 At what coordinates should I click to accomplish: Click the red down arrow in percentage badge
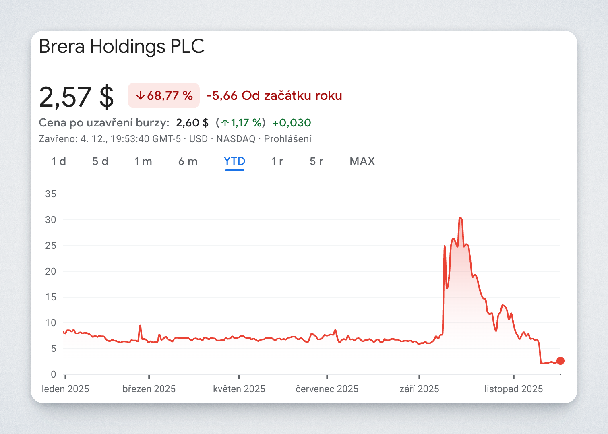(x=140, y=96)
